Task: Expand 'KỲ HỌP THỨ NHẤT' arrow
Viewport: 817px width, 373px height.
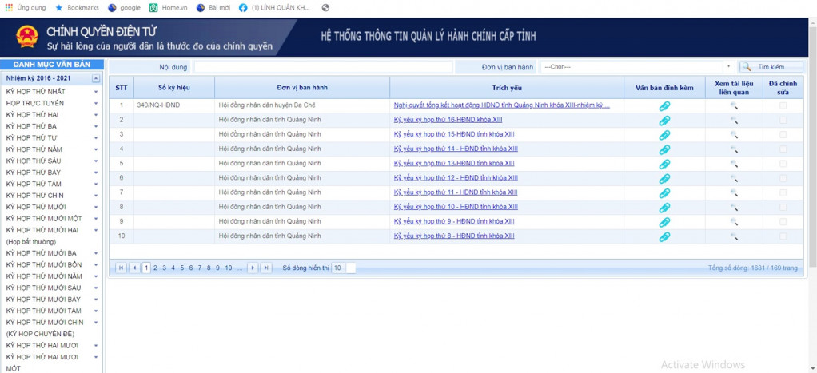Action: pos(96,92)
